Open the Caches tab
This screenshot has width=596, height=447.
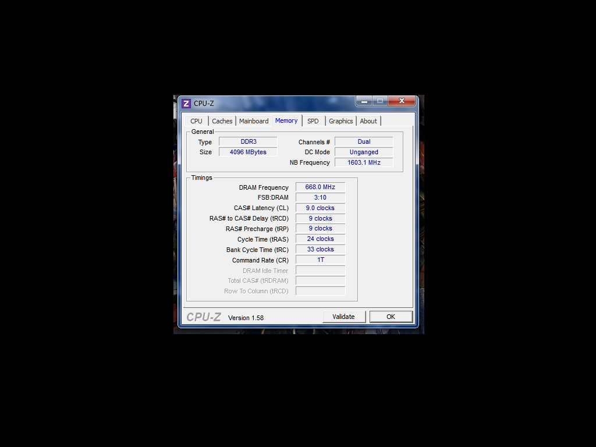coord(222,121)
